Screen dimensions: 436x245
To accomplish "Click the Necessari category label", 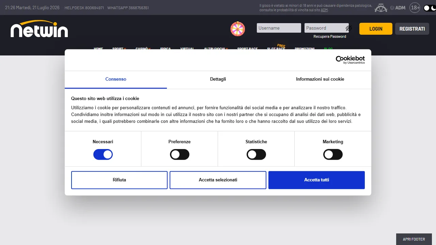I will pos(103,142).
